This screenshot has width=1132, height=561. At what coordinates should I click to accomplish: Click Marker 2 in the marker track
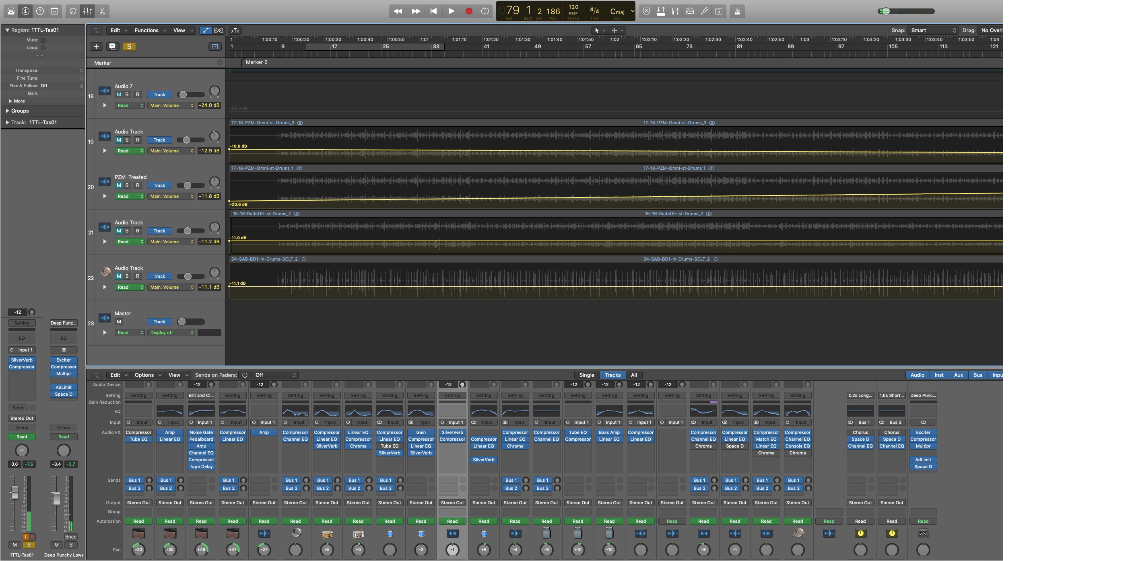tap(257, 62)
